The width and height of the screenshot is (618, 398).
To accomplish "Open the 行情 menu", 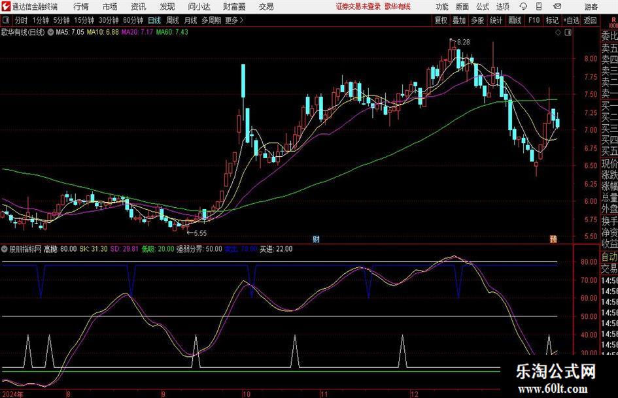I will (x=81, y=7).
